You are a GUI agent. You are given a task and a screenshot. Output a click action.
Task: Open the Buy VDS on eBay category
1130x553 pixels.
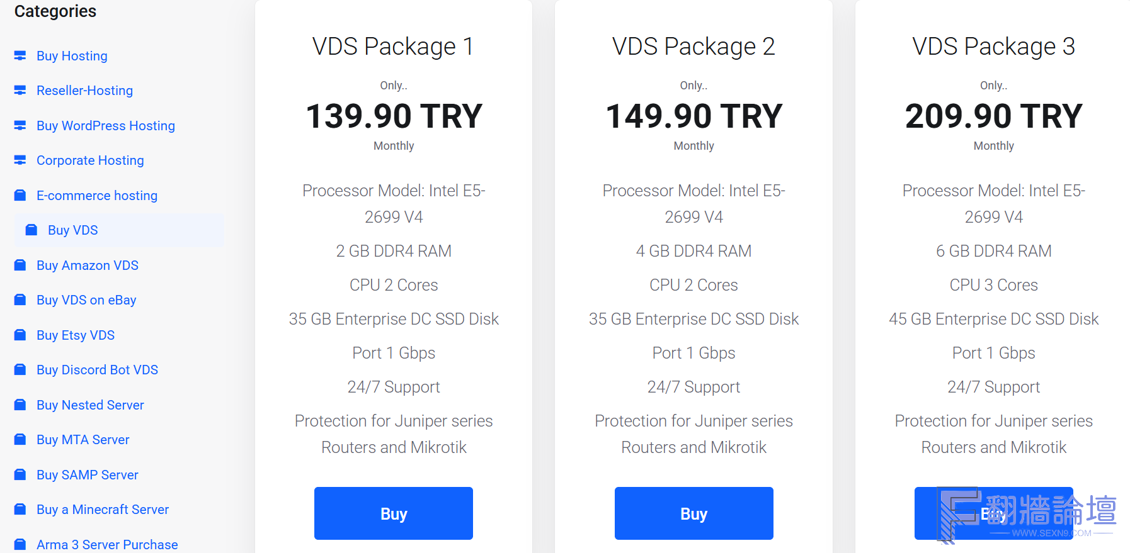[x=86, y=300]
